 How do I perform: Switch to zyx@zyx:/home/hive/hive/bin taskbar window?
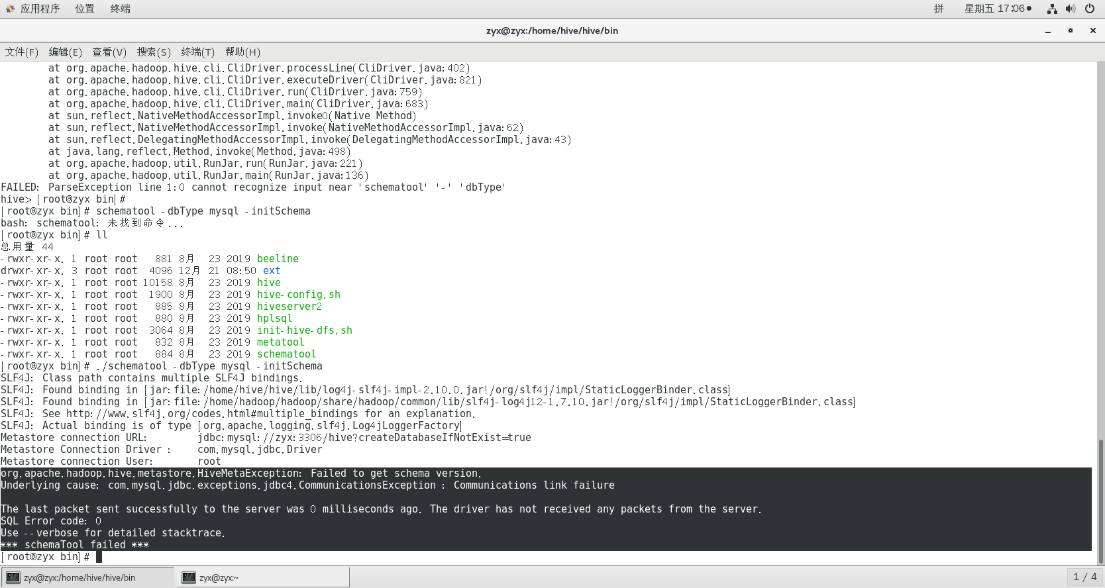coord(87,577)
